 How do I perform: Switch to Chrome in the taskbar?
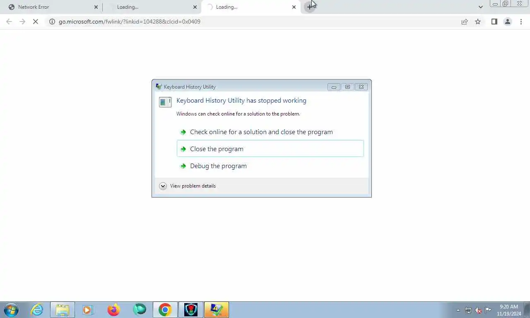pyautogui.click(x=165, y=310)
